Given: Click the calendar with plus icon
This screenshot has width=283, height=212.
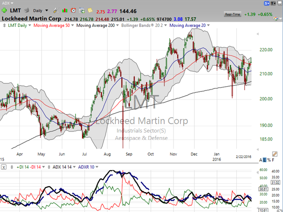Looking at the screenshot, I should click(x=82, y=11).
